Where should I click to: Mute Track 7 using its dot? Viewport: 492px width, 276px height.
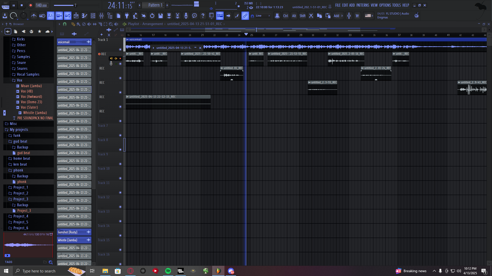120,135
